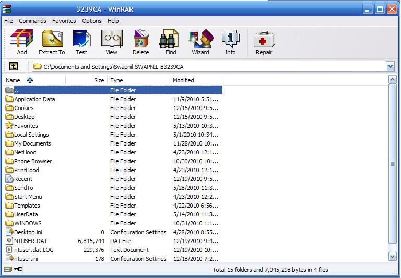401x278 pixels.
Task: Launch the Wizard tool
Action: pyautogui.click(x=200, y=39)
